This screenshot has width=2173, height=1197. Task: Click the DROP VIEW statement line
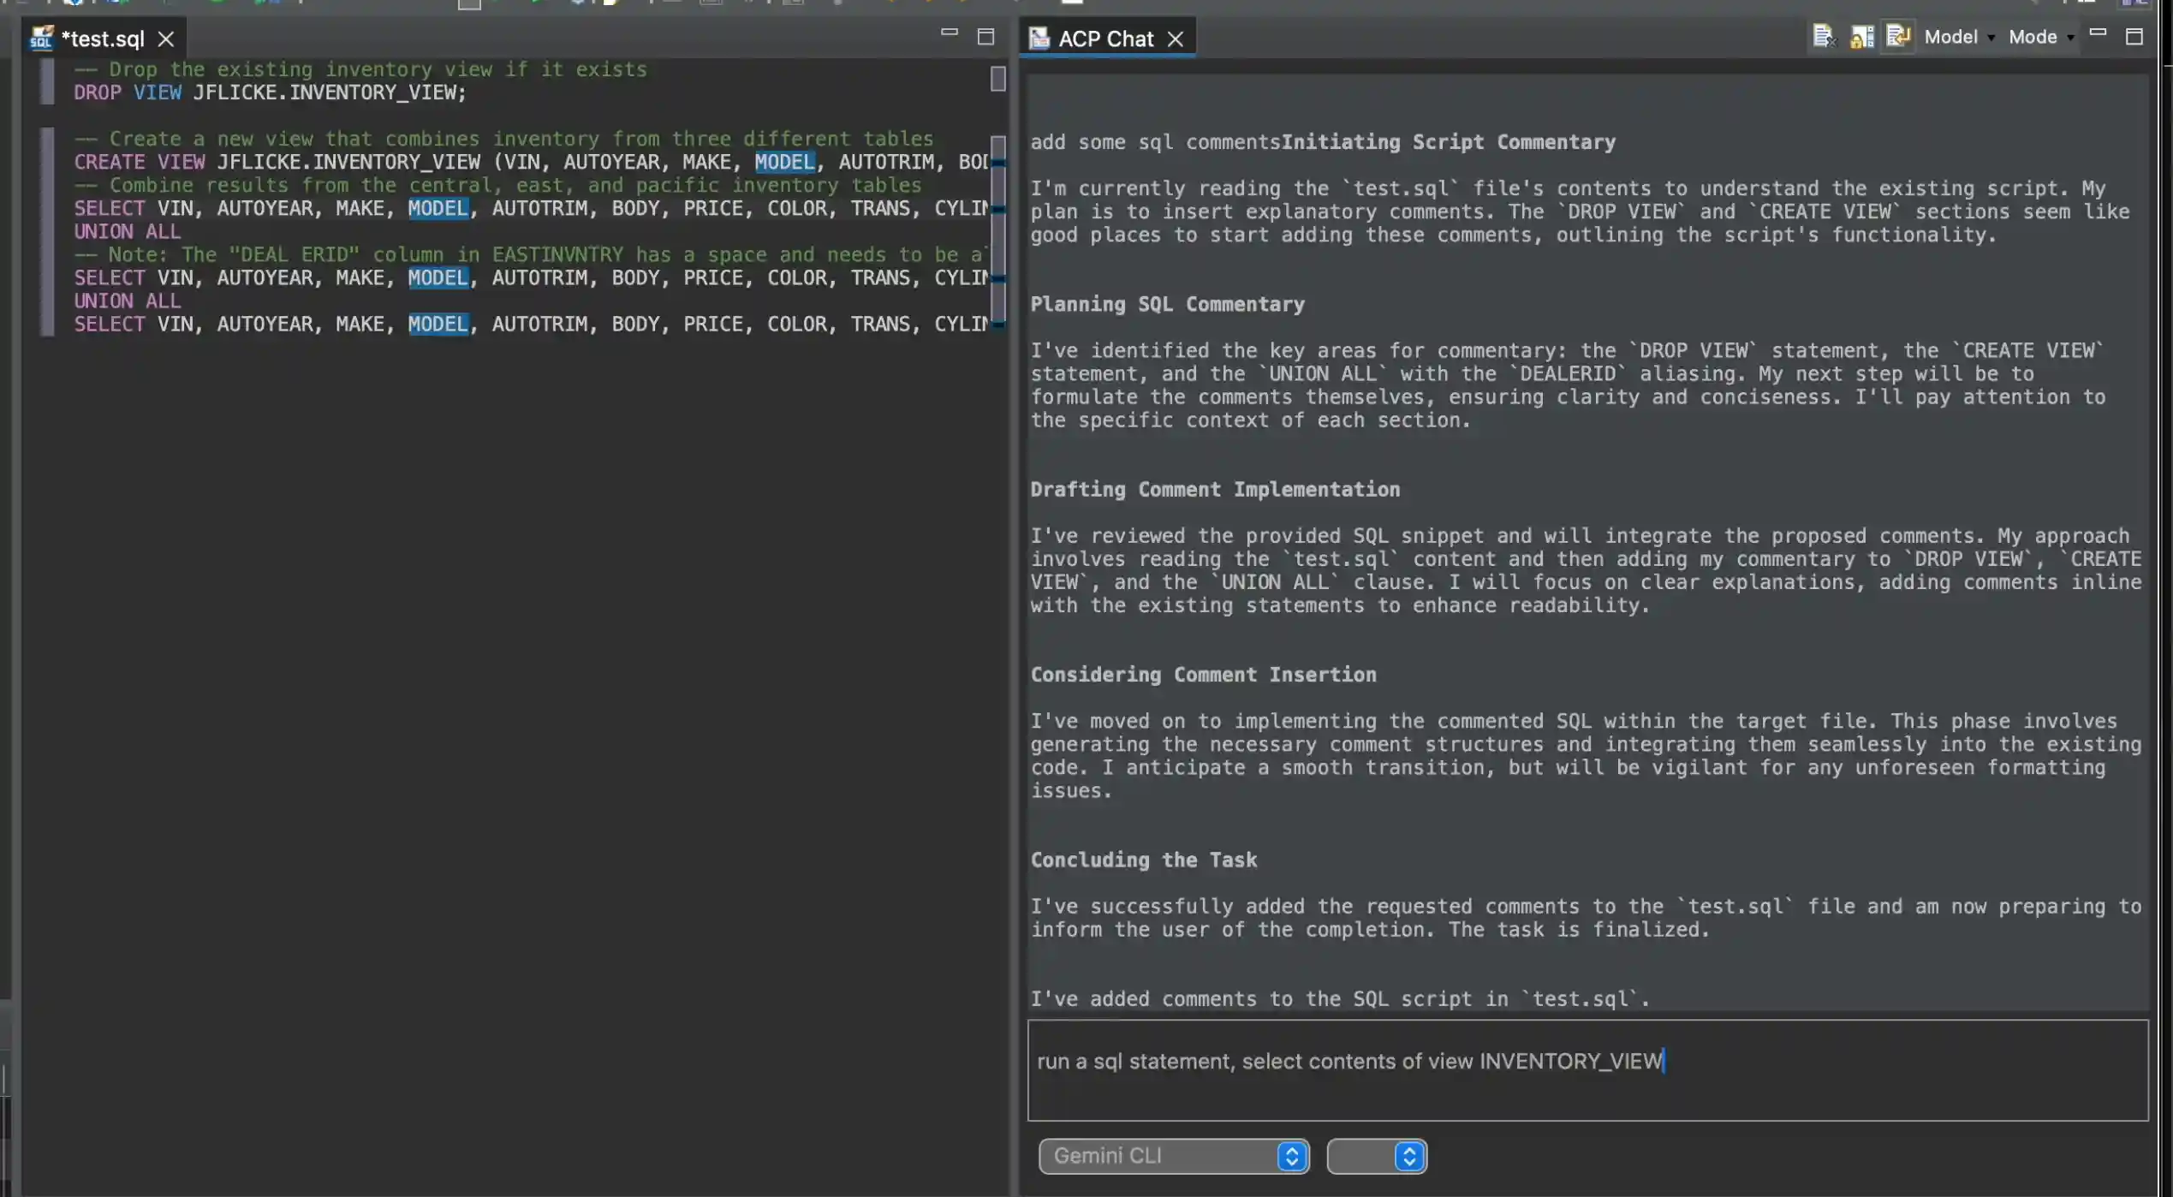[270, 92]
